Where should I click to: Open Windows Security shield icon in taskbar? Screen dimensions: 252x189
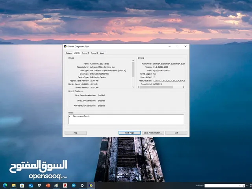click(39, 185)
